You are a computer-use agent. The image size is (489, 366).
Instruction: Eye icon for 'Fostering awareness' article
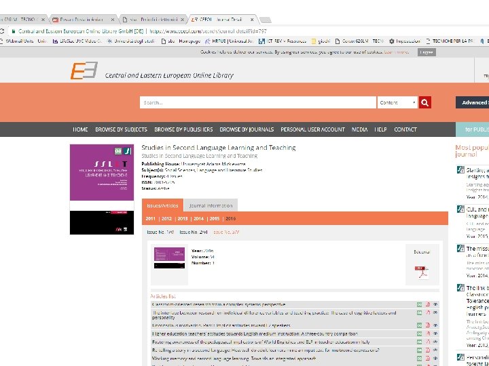[x=435, y=342]
